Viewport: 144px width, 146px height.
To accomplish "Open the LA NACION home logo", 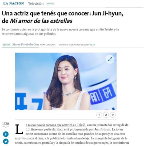I will click(14, 3).
